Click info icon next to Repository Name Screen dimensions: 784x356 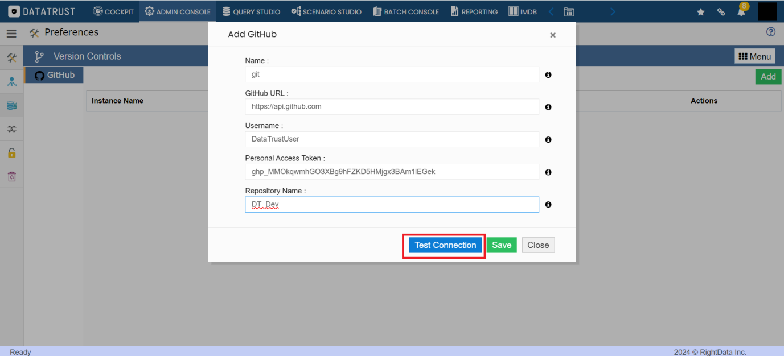[548, 205]
